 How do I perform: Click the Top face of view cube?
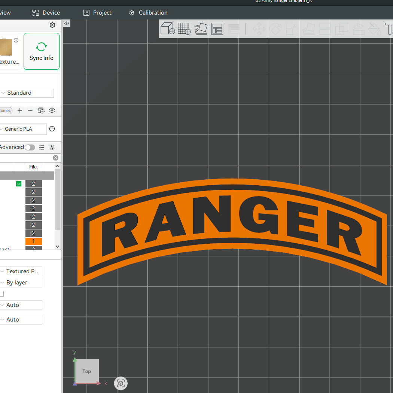click(87, 371)
